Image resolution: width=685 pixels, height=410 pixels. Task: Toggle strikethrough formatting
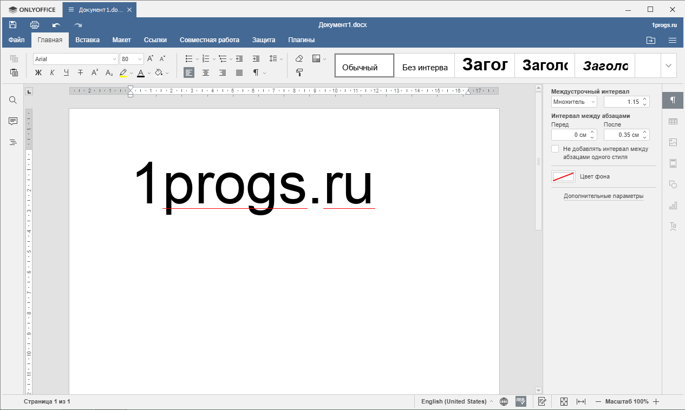[81, 72]
